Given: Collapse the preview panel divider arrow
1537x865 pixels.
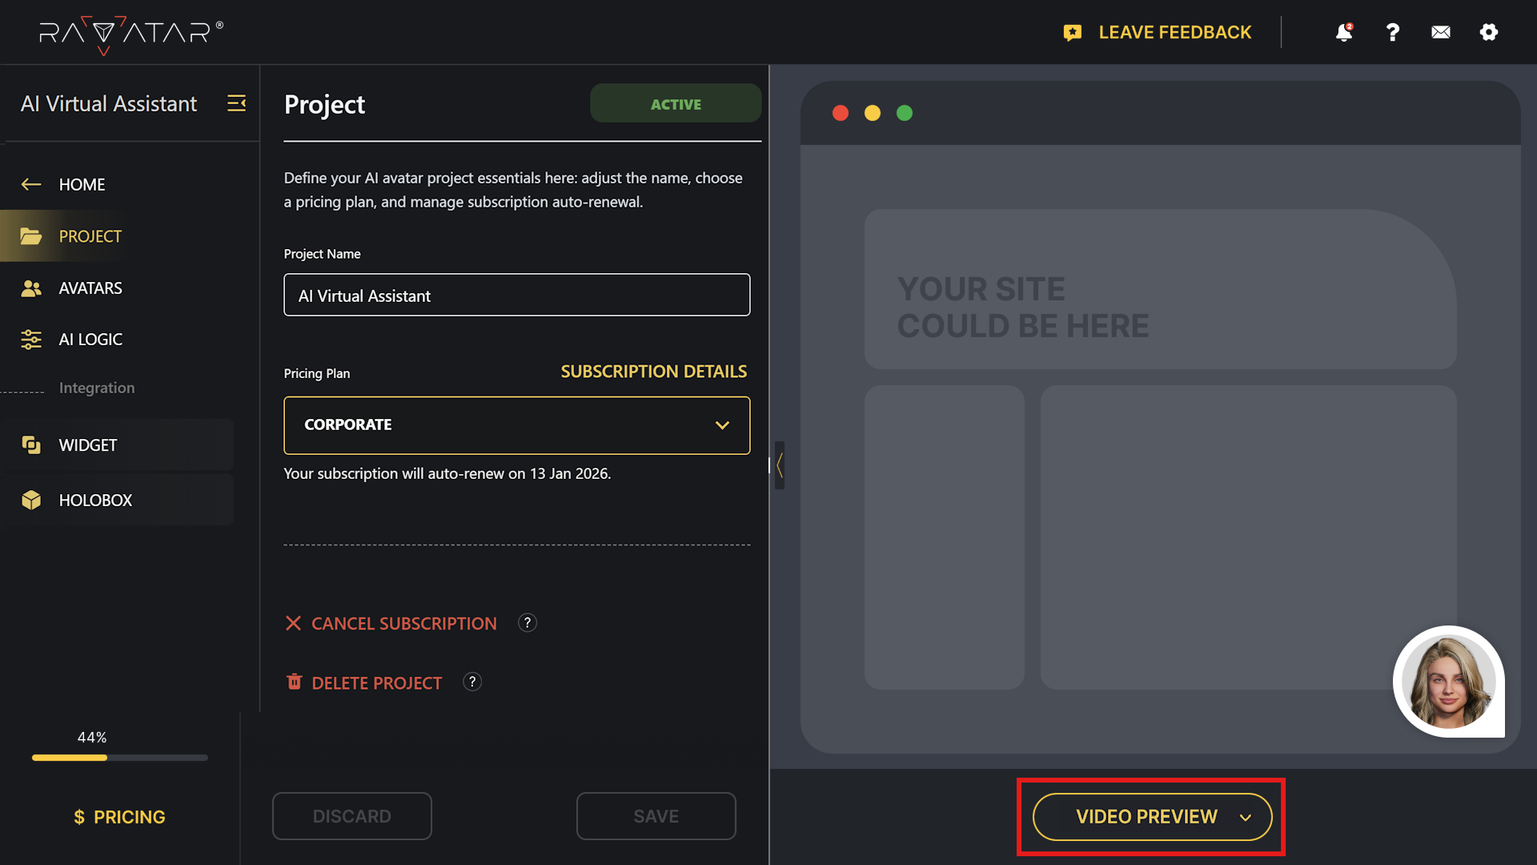Looking at the screenshot, I should [779, 465].
